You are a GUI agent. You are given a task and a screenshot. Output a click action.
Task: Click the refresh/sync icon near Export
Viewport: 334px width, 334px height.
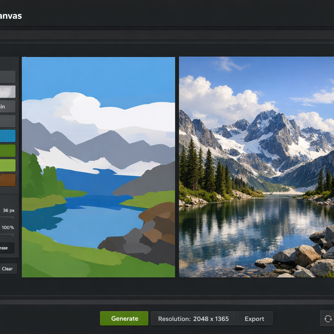tap(328, 319)
